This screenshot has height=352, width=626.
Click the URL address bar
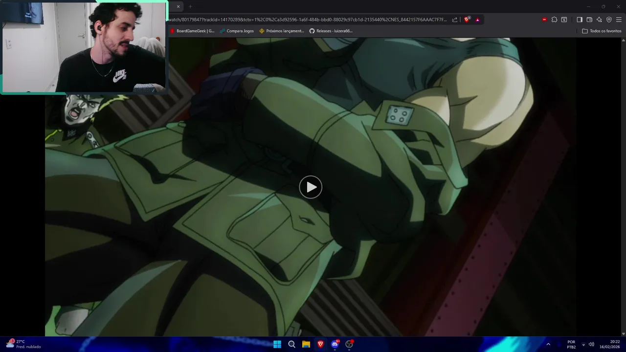308,20
